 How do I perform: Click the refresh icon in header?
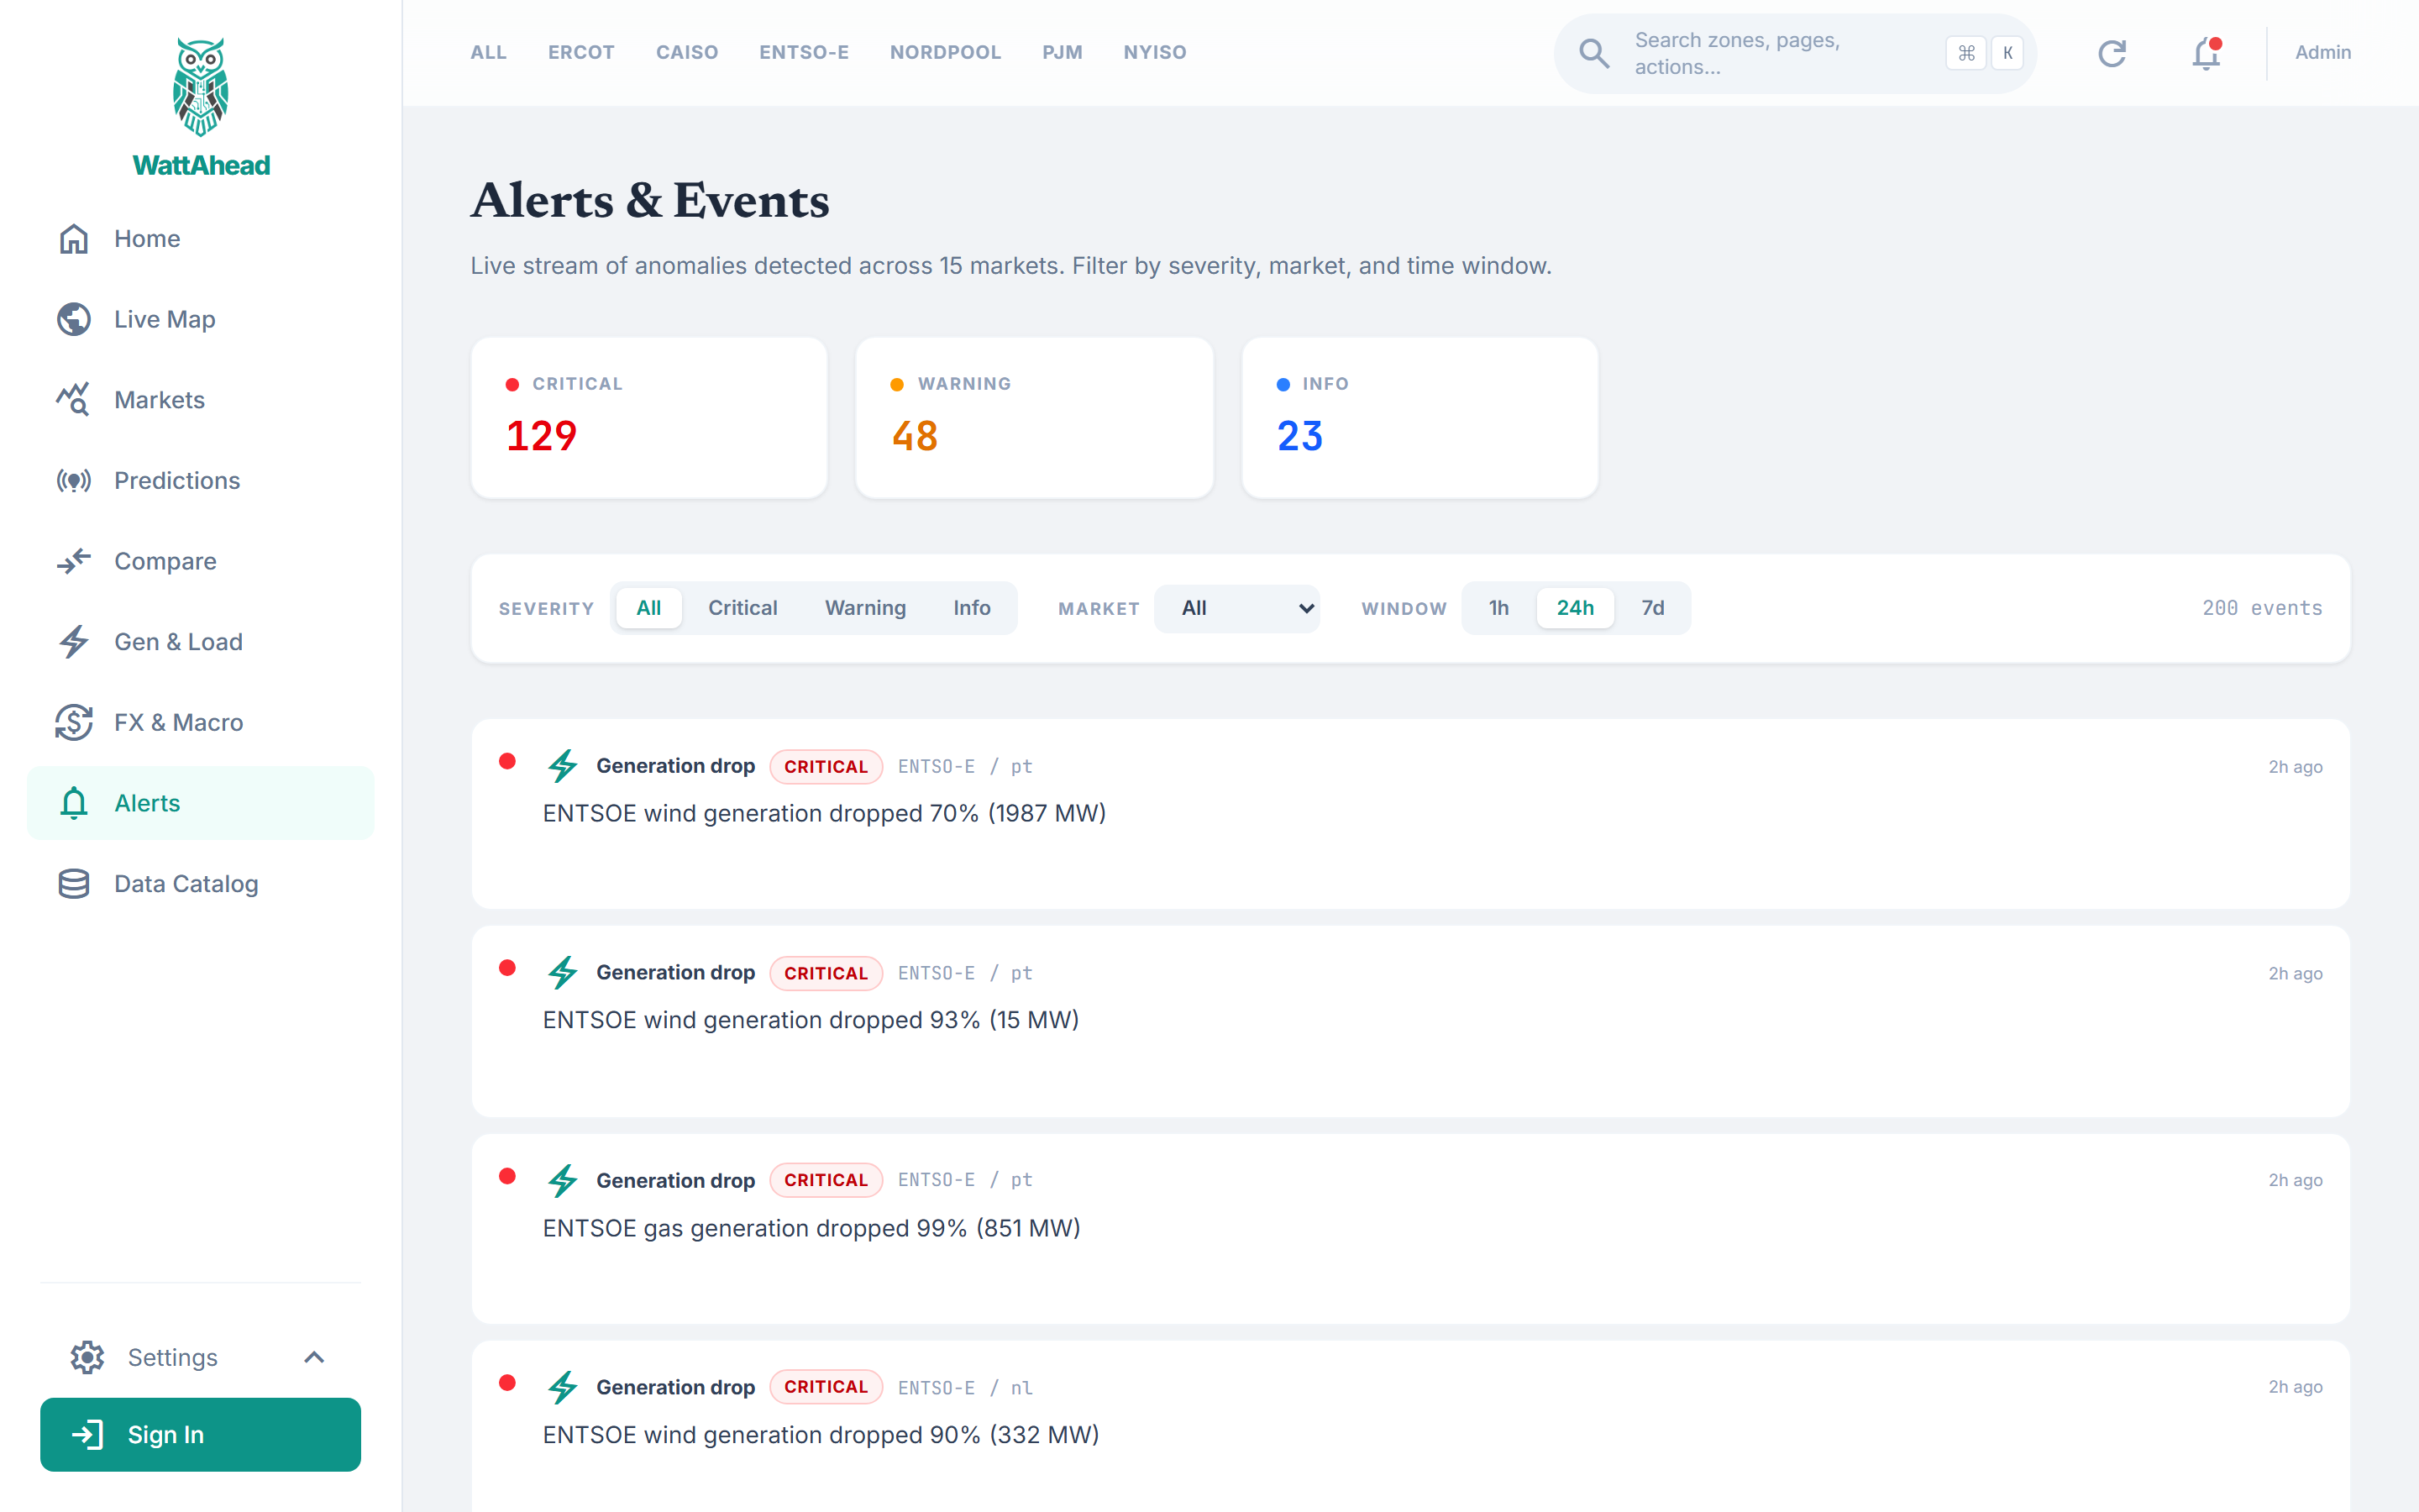(2112, 53)
